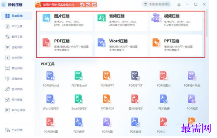Click the PDF工具 section heading
Screen dimensions: 217x138
pyautogui.click(x=47, y=64)
